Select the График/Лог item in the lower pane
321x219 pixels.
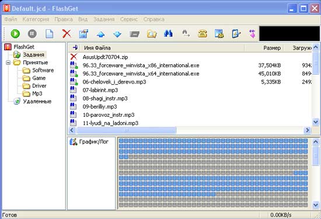coord(93,141)
